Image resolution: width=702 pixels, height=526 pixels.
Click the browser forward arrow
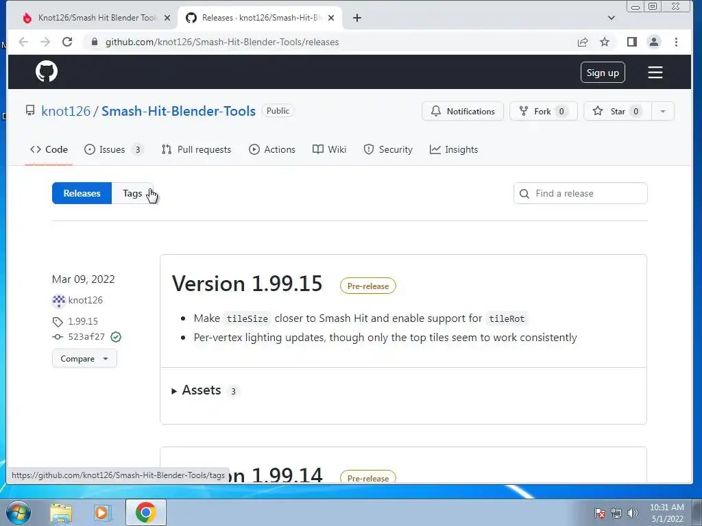click(45, 42)
